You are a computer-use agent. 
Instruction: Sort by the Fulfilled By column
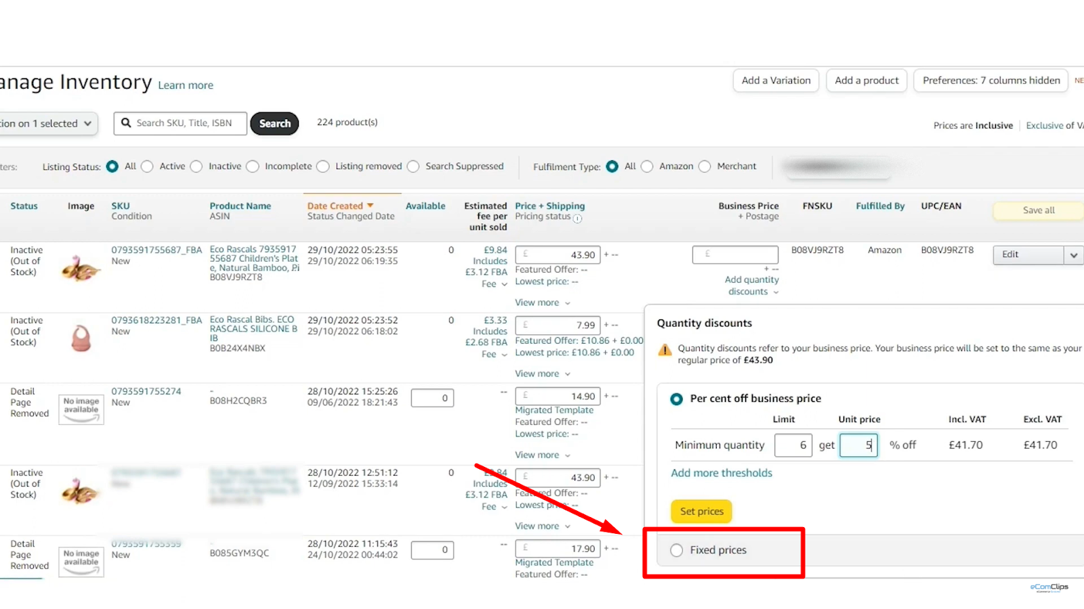(880, 206)
